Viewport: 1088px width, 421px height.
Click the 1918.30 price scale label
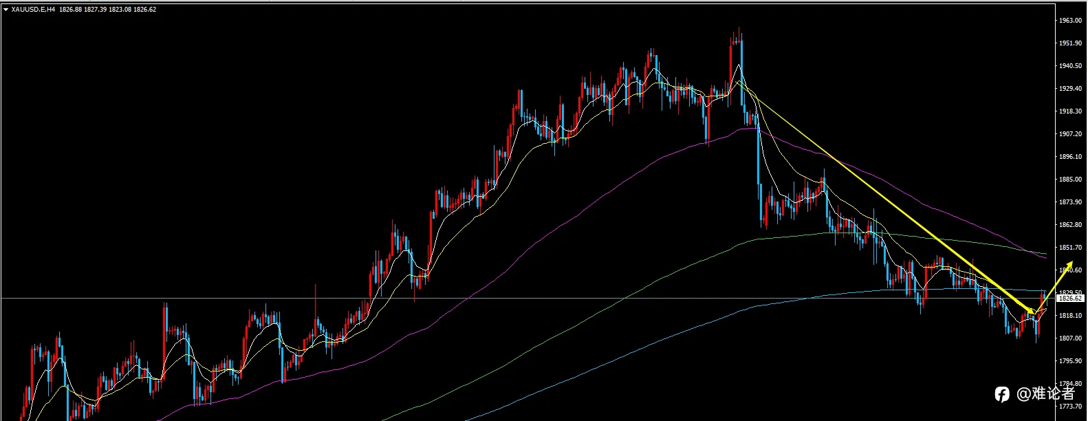click(1071, 111)
